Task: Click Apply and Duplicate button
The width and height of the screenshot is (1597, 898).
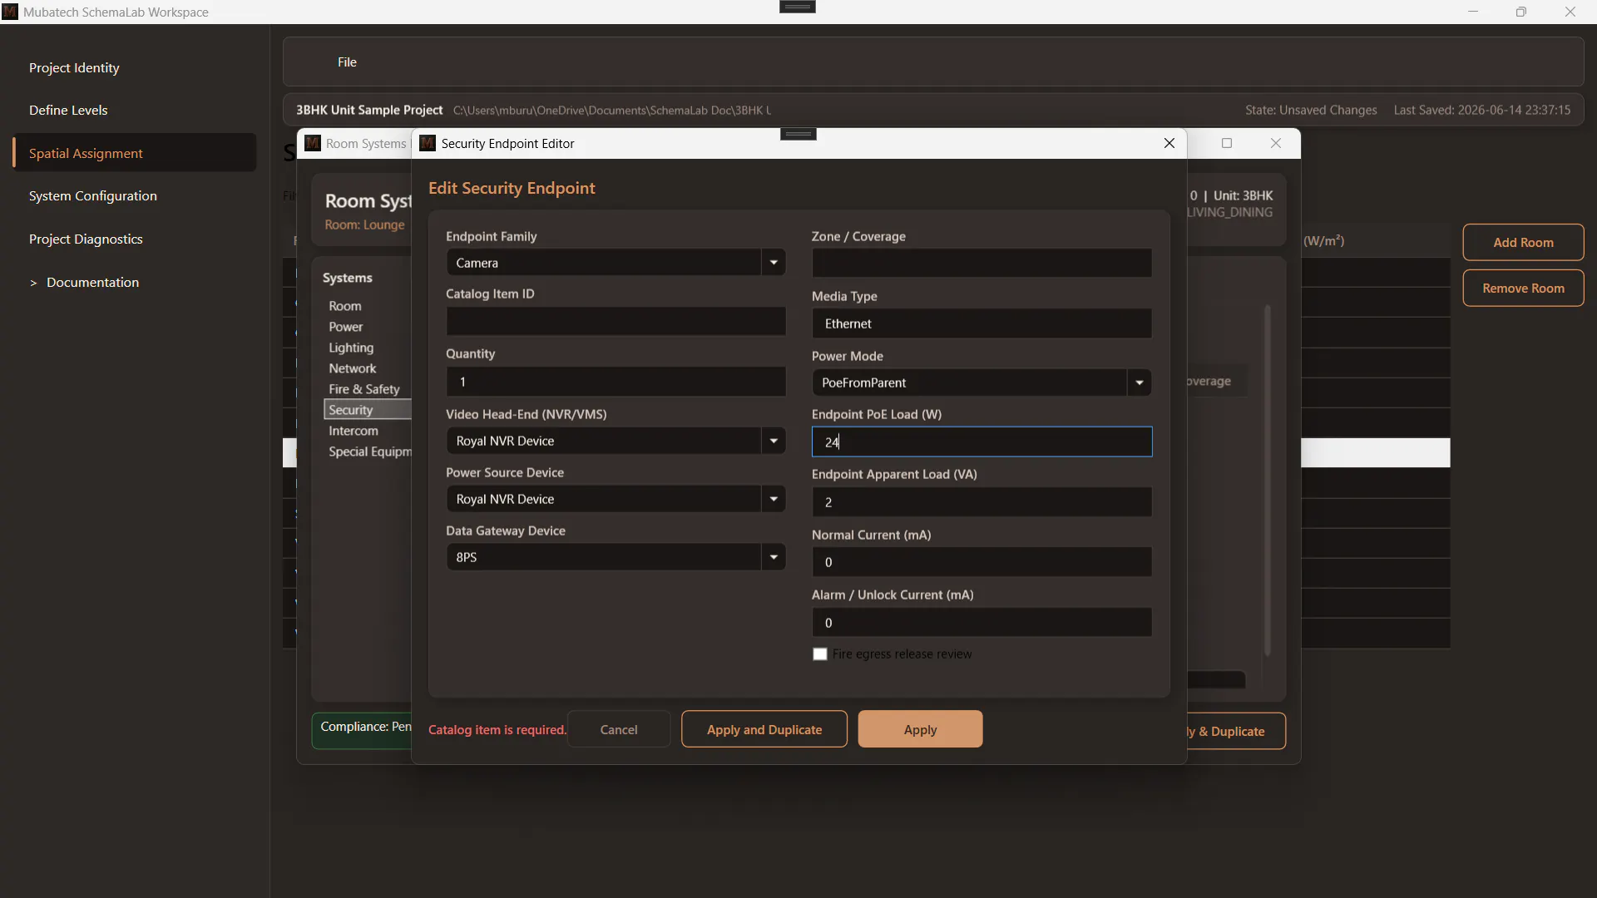Action: pyautogui.click(x=764, y=729)
